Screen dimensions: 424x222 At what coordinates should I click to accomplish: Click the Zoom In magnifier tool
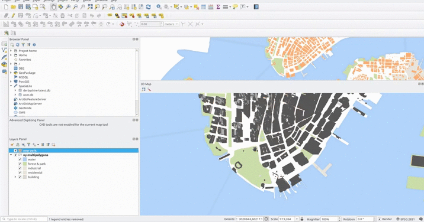(x=68, y=6)
